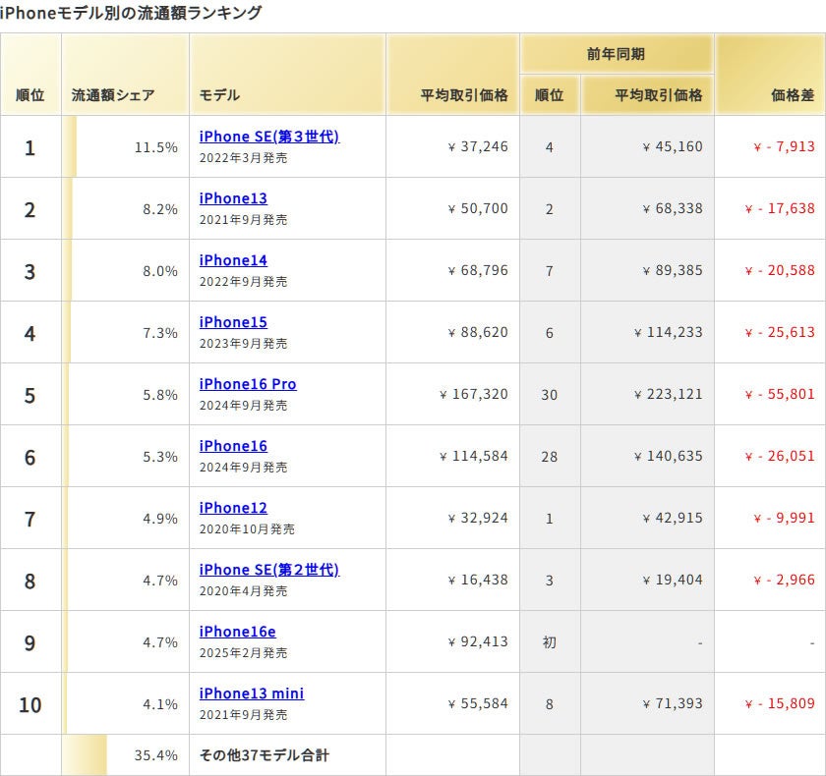The width and height of the screenshot is (826, 776).
Task: Click the 2020年10月発売 release date
Action: pos(247,529)
